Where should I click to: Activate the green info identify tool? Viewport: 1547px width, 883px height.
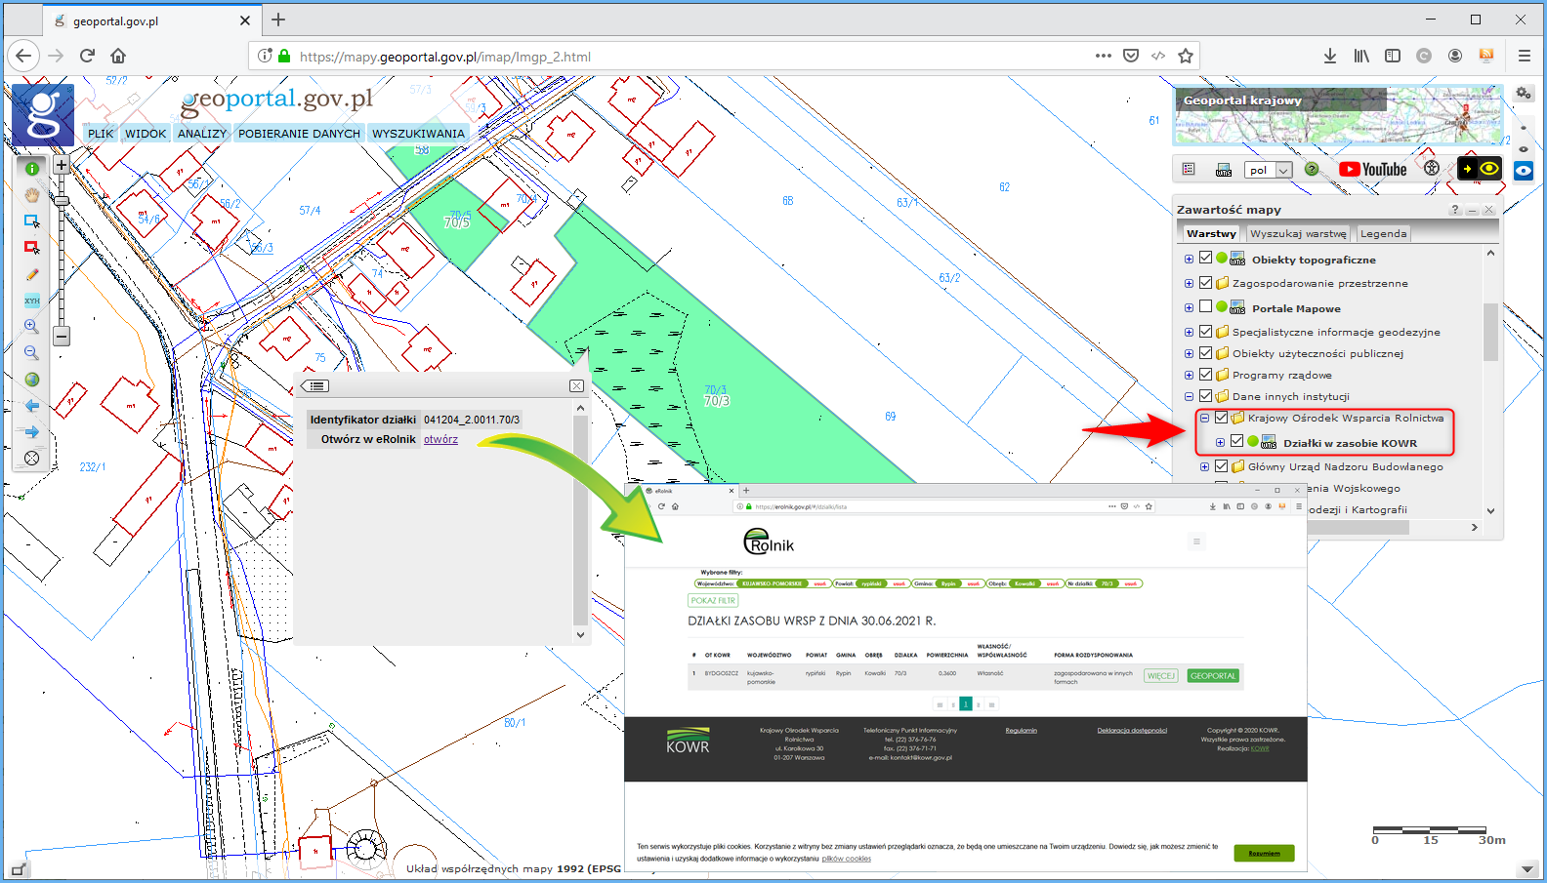coord(32,169)
